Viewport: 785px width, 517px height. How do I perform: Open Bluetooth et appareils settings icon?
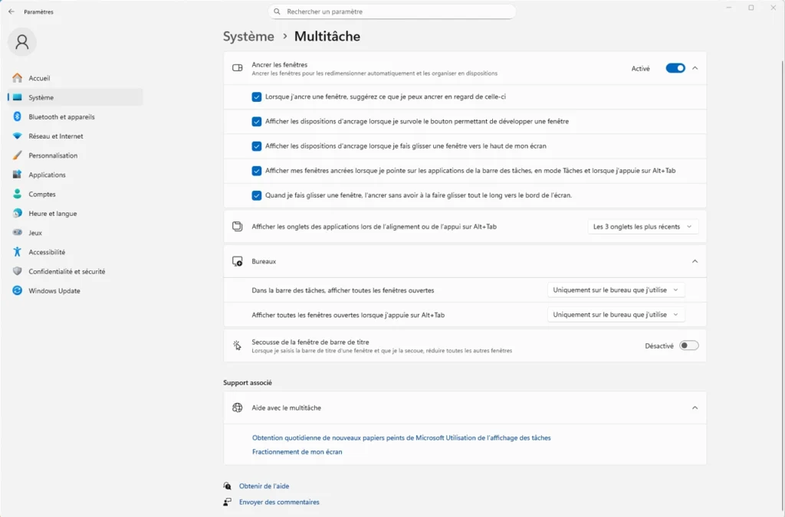click(17, 116)
